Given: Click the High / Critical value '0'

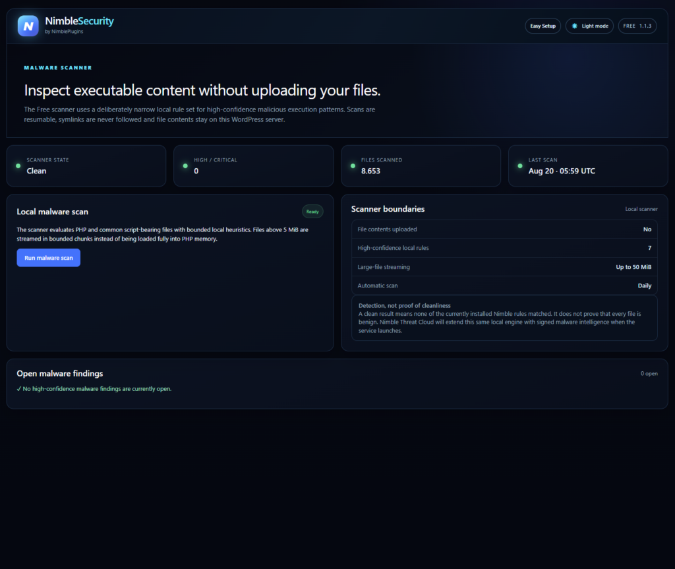Looking at the screenshot, I should [x=196, y=171].
